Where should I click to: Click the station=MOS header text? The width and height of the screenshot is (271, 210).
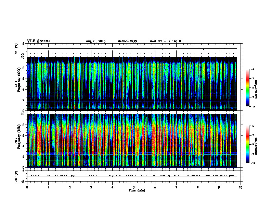point(127,41)
